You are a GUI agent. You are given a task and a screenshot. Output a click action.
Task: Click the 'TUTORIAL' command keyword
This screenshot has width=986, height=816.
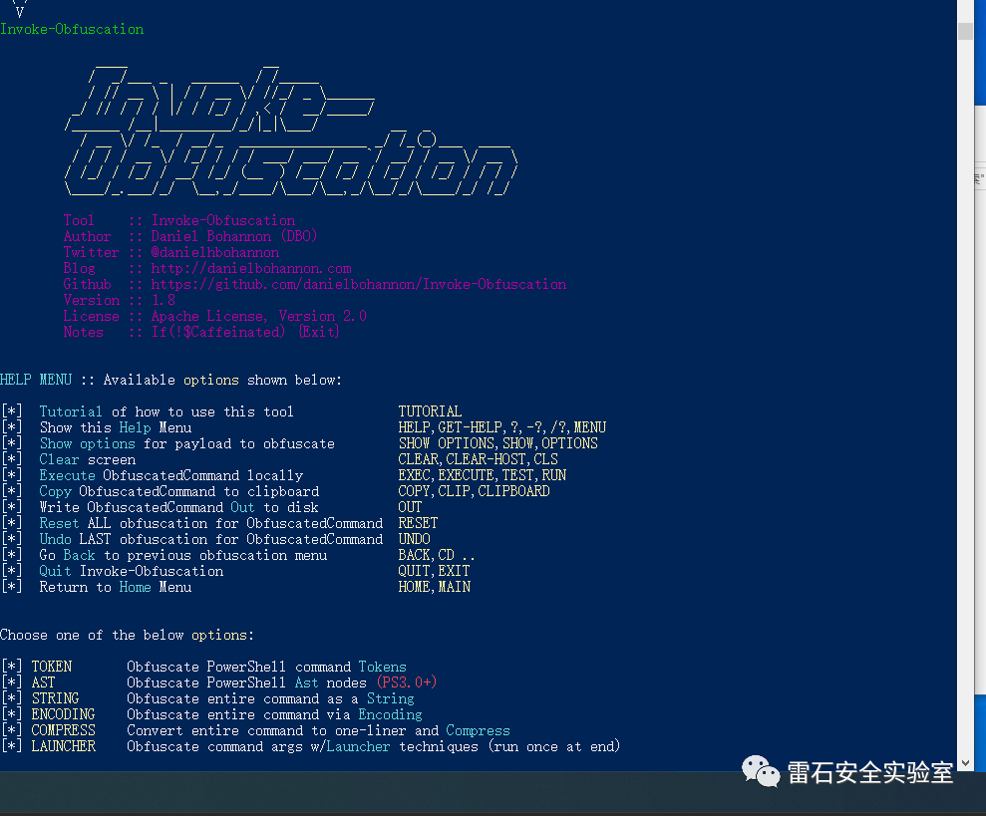click(x=430, y=411)
